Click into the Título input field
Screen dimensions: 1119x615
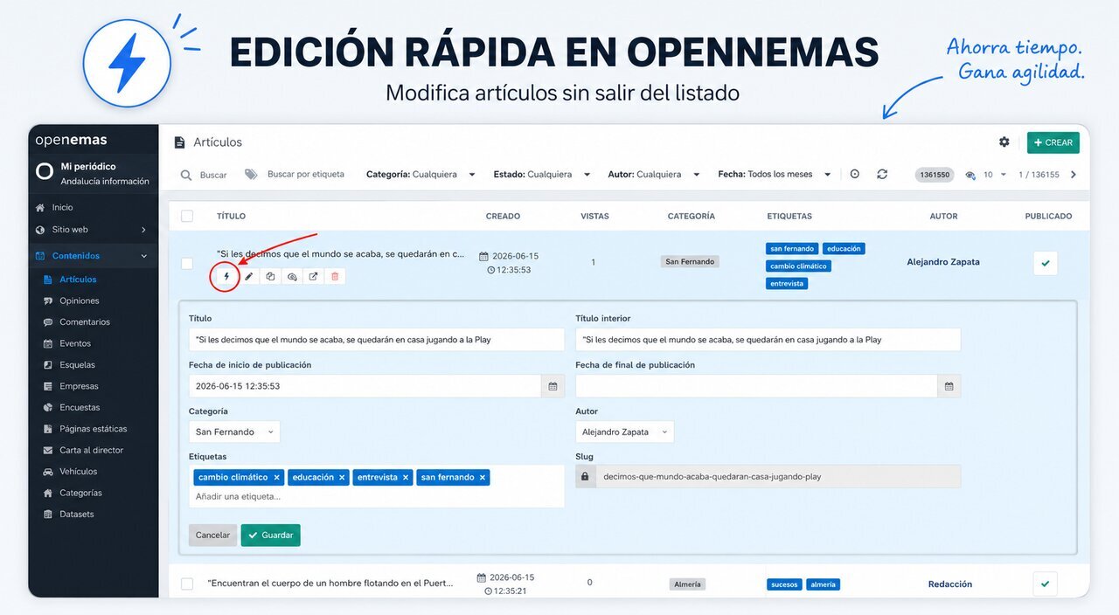(x=376, y=340)
